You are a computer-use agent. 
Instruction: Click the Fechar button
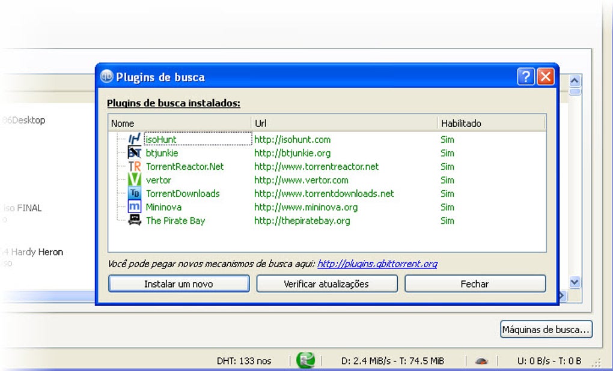(x=475, y=283)
